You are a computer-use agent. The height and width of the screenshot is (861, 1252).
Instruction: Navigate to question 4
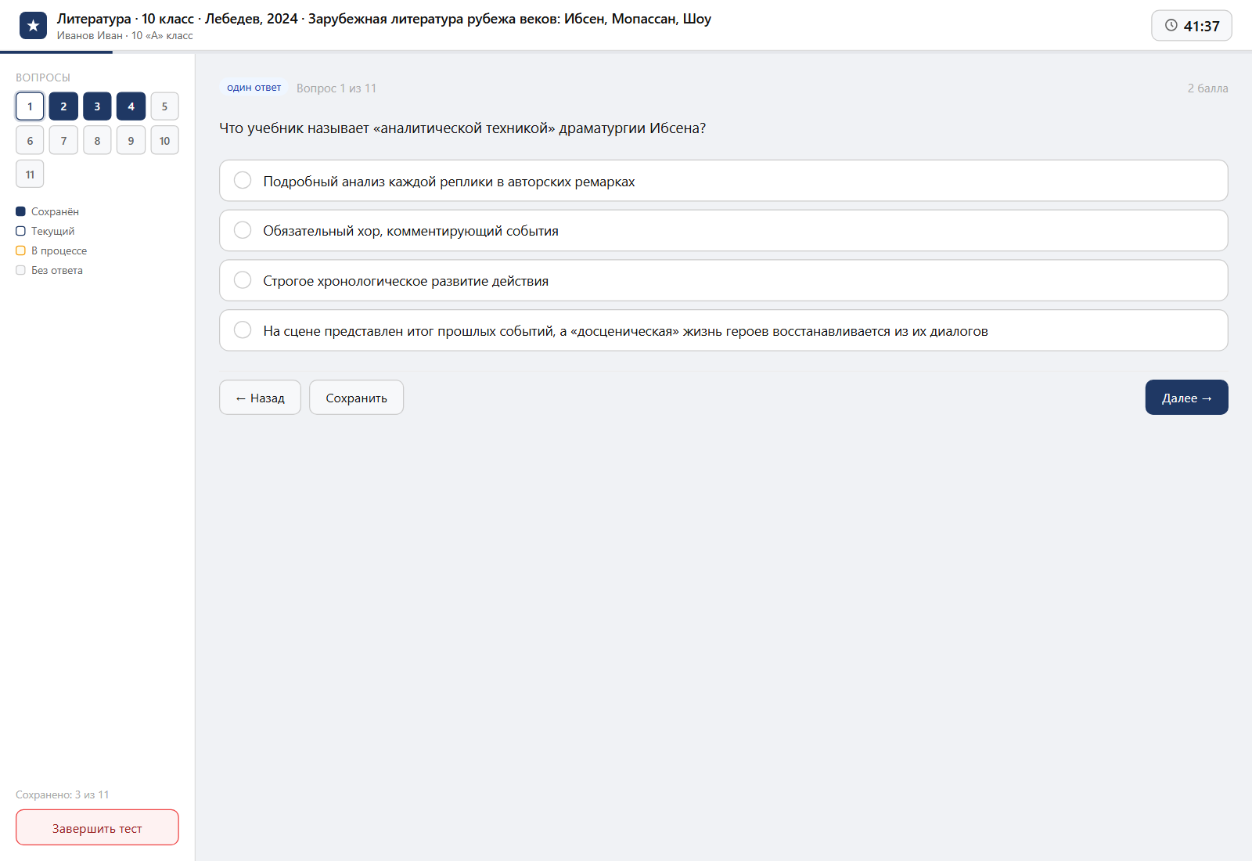(131, 106)
